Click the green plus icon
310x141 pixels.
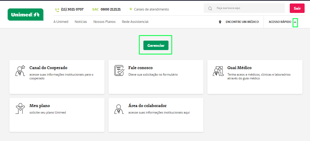coord(131,9)
